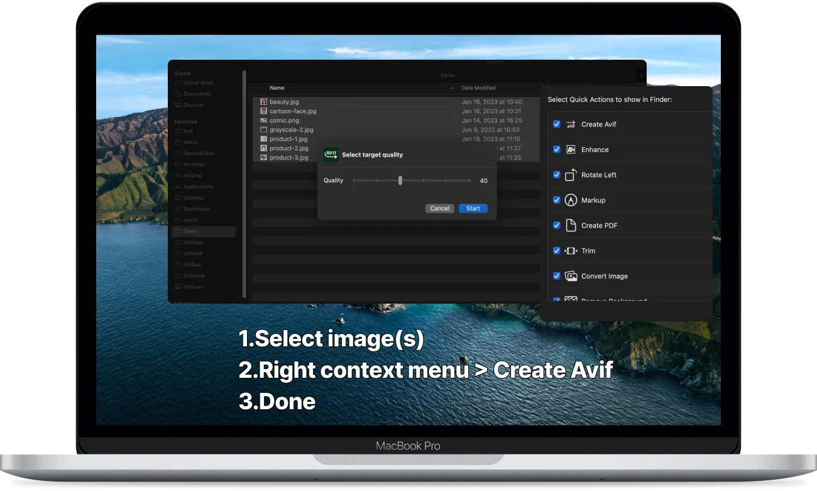
Task: Open the GitReal folder in the sidebar
Action: pos(189,265)
